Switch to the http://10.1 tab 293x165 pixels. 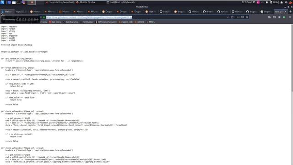click(21, 11)
